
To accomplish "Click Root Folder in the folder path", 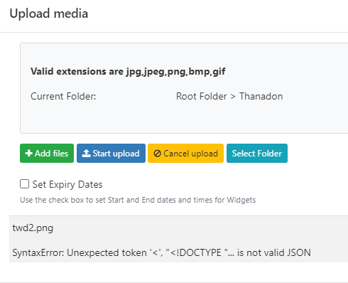I will (201, 96).
